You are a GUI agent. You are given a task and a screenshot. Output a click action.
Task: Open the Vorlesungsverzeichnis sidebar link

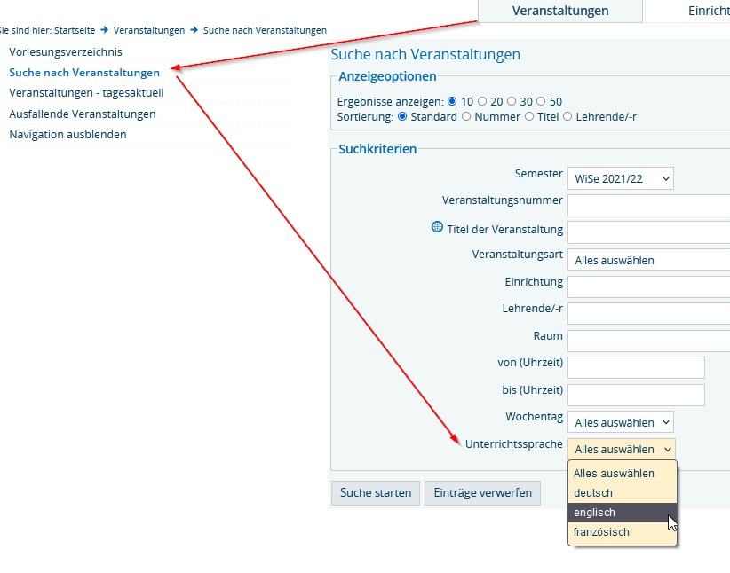pyautogui.click(x=65, y=51)
